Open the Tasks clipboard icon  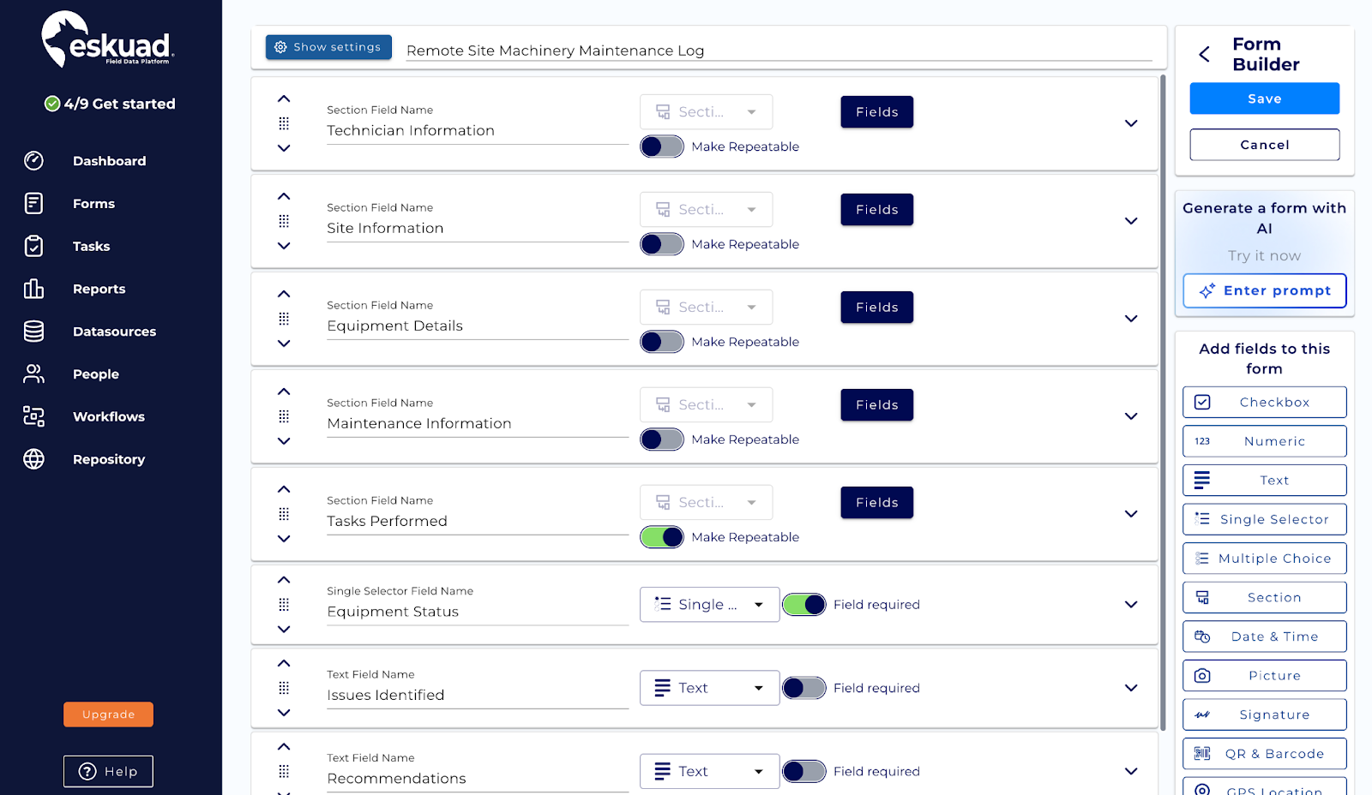[x=33, y=246]
